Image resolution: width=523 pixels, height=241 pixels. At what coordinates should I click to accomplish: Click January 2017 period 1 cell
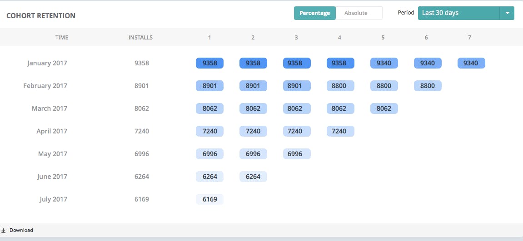coord(209,63)
